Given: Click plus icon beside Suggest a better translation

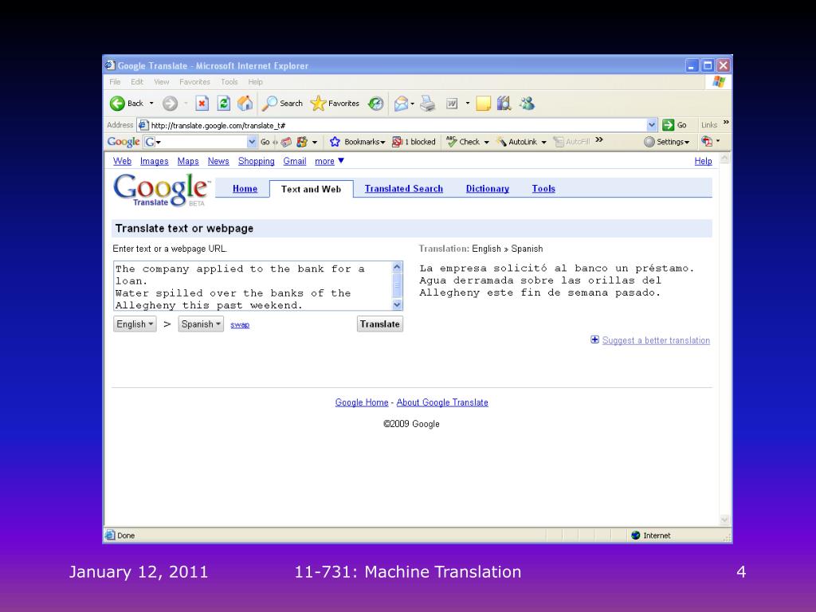Looking at the screenshot, I should [594, 339].
